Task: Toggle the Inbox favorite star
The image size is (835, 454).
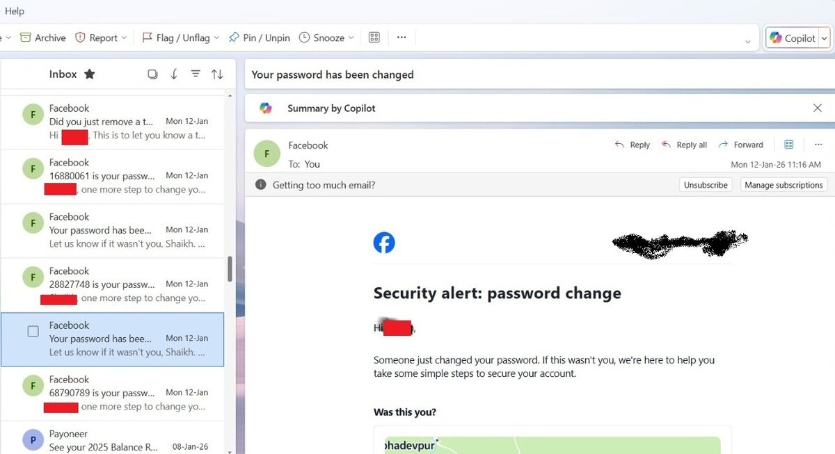Action: (x=90, y=74)
